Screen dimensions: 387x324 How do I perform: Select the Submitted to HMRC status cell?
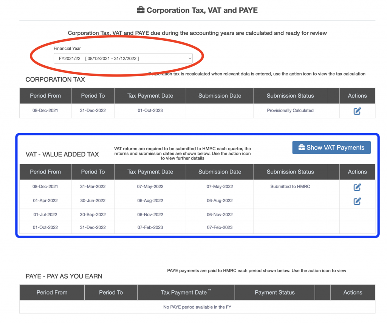(x=290, y=186)
